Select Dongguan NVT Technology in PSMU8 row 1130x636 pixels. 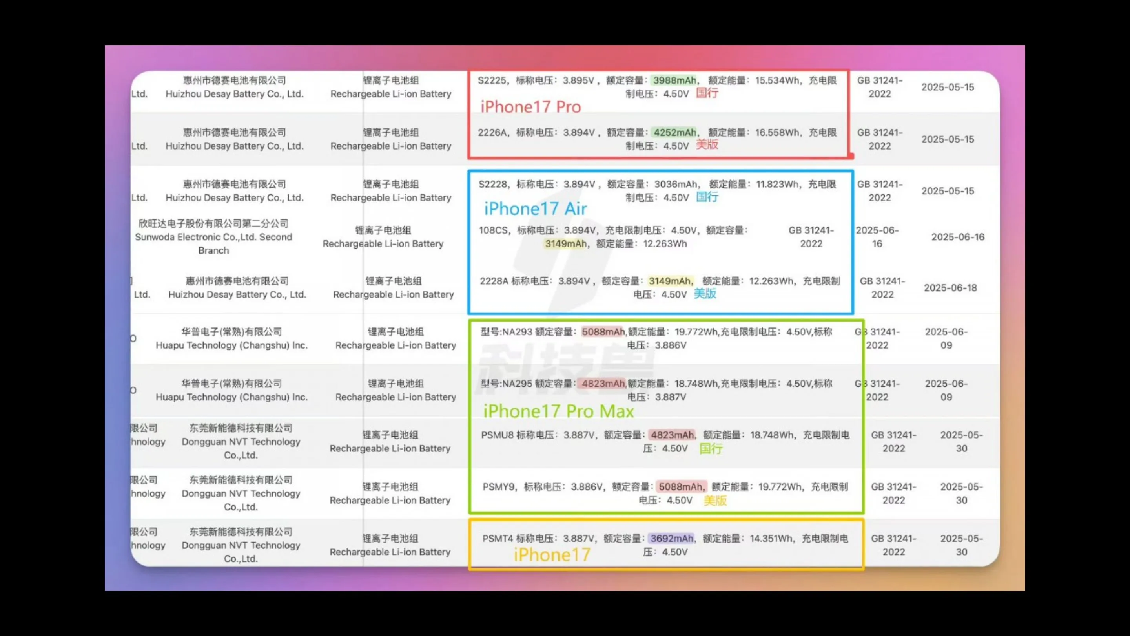(241, 442)
